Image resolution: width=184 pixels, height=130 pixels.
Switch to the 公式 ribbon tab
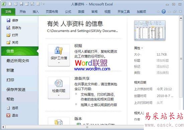pos(68,12)
